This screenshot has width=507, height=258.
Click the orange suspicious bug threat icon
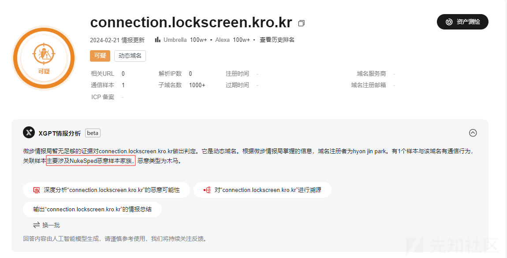(x=44, y=54)
